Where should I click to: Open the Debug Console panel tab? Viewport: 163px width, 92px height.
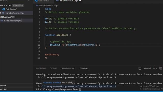pyautogui.click(x=68, y=68)
